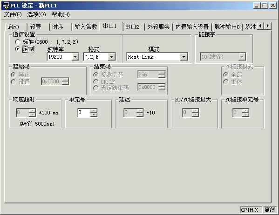This screenshot has width=279, height=215.
Task: Switch to the 脉冲输出0 tab
Action: [x=227, y=27]
